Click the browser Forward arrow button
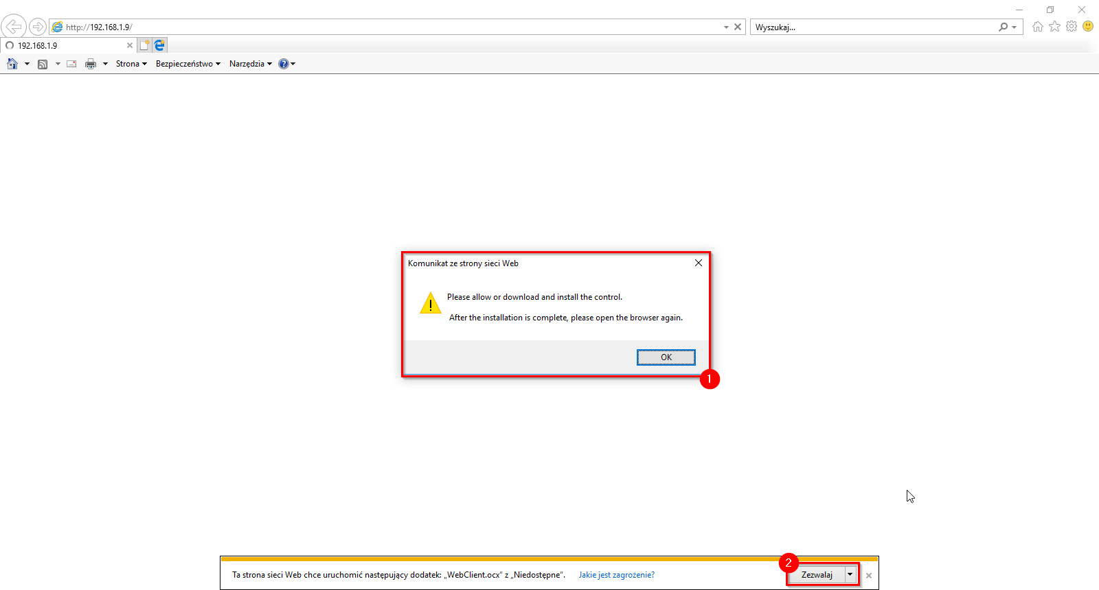Image resolution: width=1099 pixels, height=590 pixels. pos(38,27)
